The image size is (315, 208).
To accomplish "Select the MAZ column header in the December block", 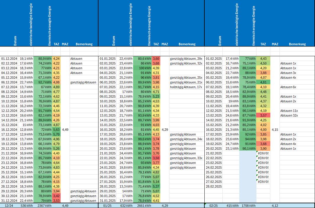I will 65,44.
